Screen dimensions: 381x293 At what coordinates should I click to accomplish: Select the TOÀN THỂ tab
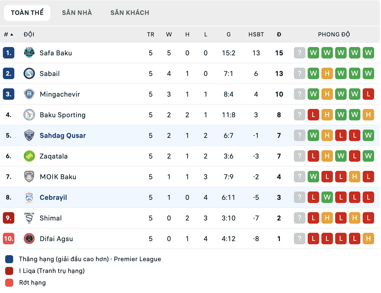click(x=27, y=13)
